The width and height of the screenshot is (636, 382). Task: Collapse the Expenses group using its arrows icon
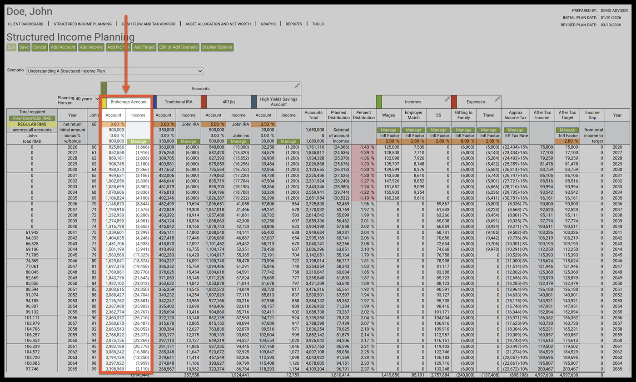click(497, 99)
